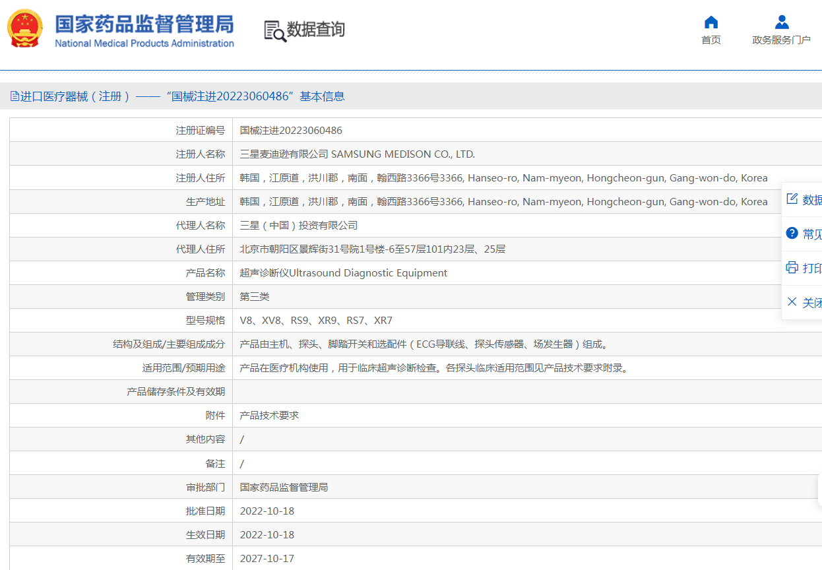822x570 pixels.
Task: Click the 生产地址 address value
Action: (x=503, y=202)
